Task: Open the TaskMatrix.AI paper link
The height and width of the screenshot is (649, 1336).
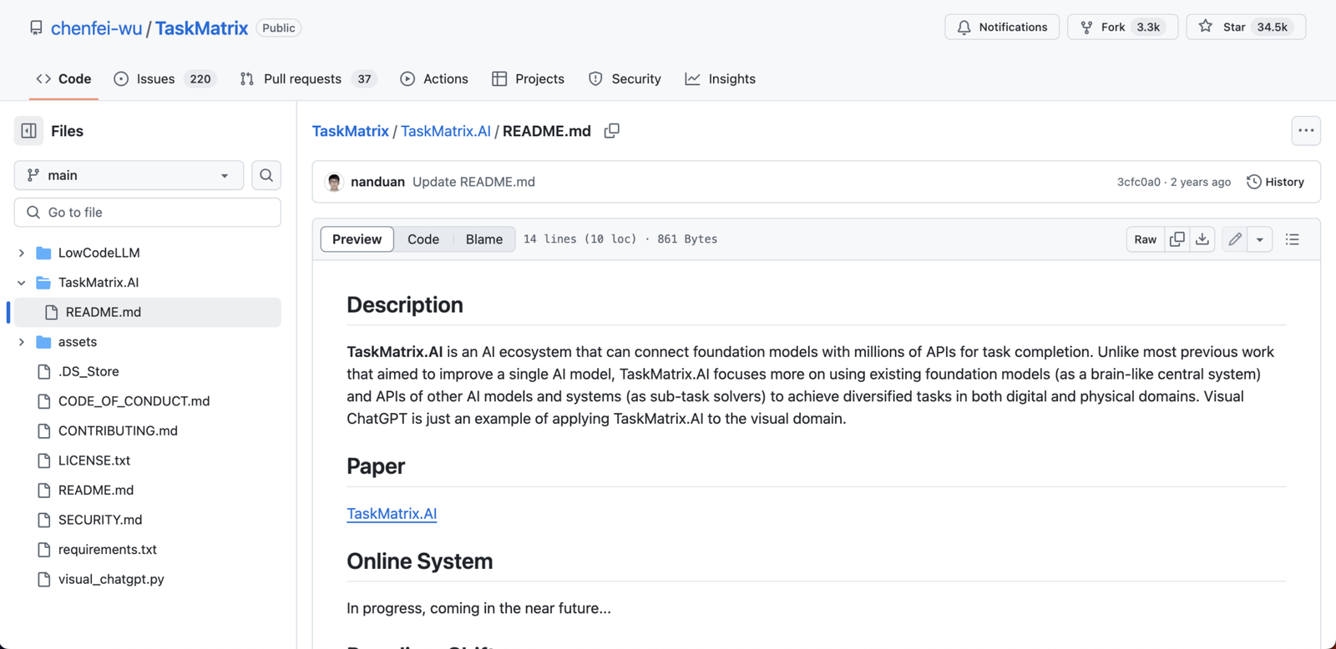Action: tap(392, 514)
